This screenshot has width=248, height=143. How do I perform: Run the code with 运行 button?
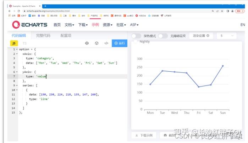[120, 43]
